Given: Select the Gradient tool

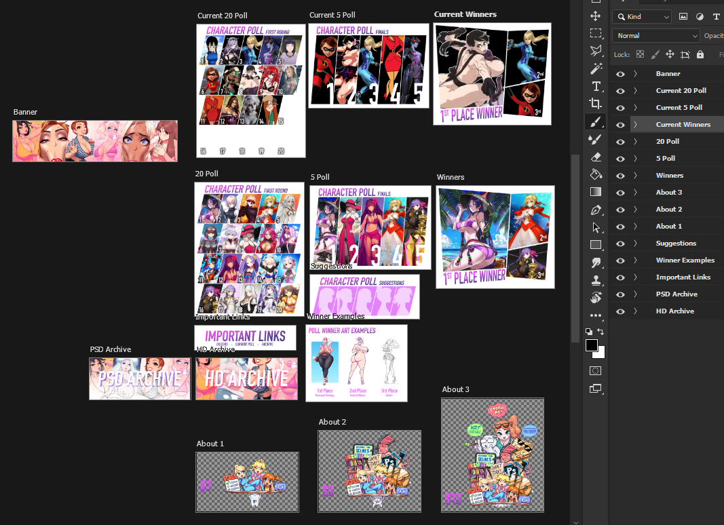Looking at the screenshot, I should click(596, 192).
